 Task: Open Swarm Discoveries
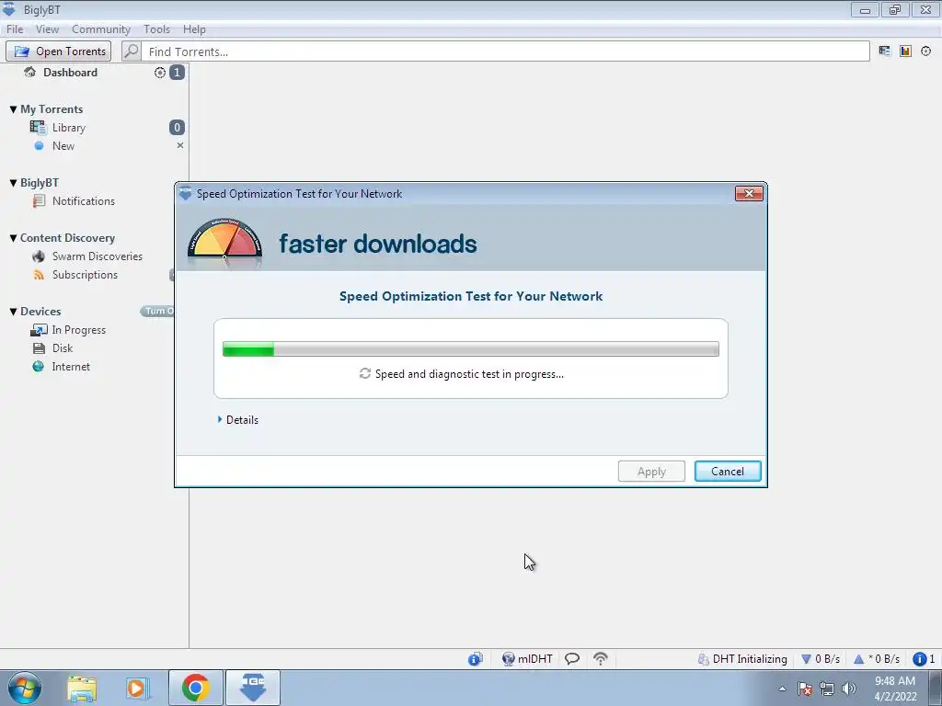[x=97, y=256]
